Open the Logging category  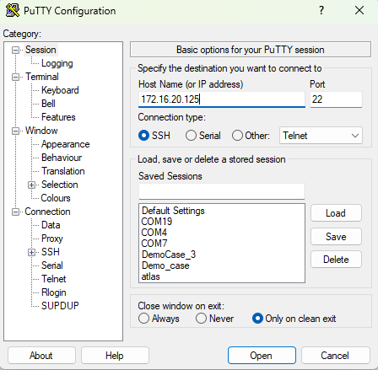point(57,63)
